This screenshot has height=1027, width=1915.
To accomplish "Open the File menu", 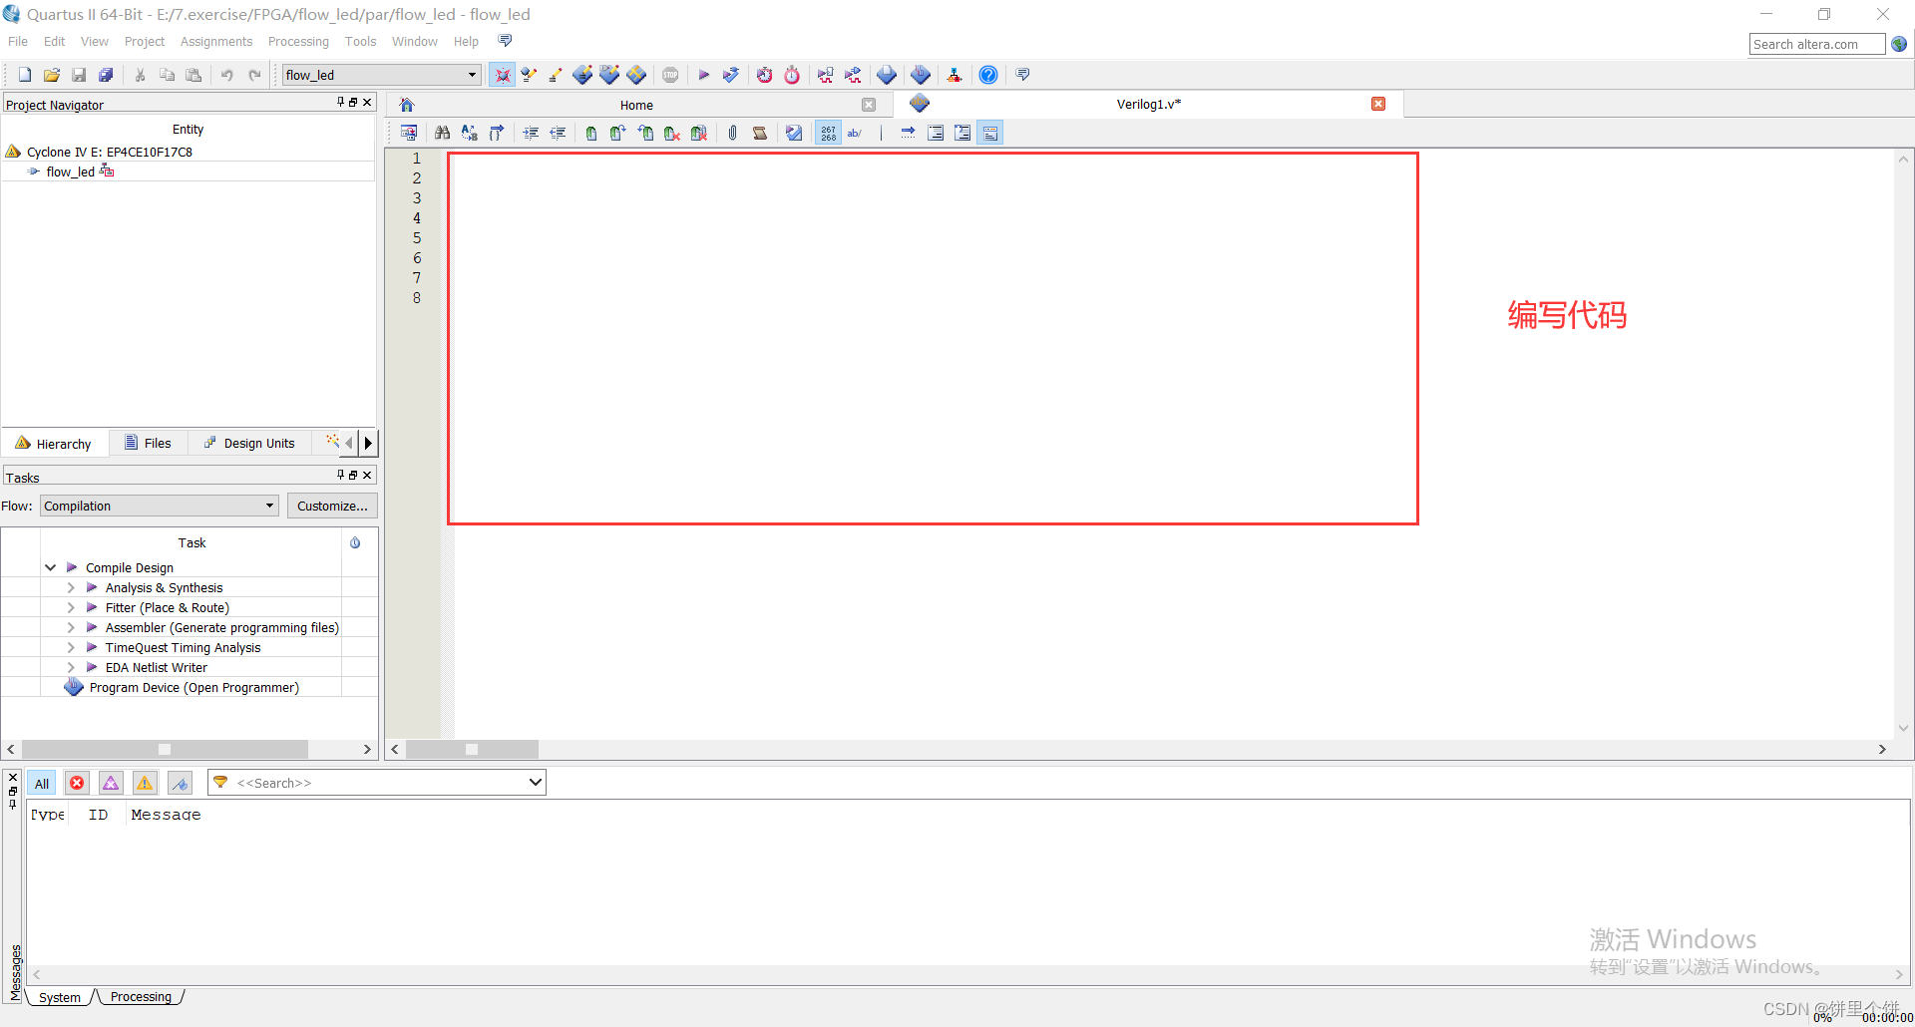I will [x=18, y=41].
